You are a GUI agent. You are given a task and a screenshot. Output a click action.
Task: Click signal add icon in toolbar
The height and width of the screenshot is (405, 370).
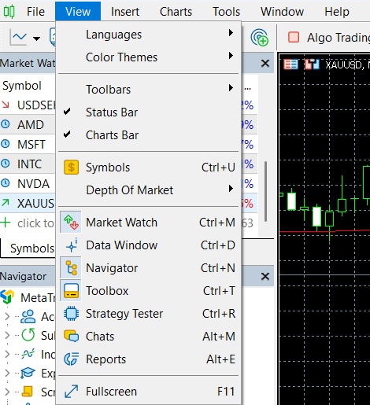(x=259, y=38)
